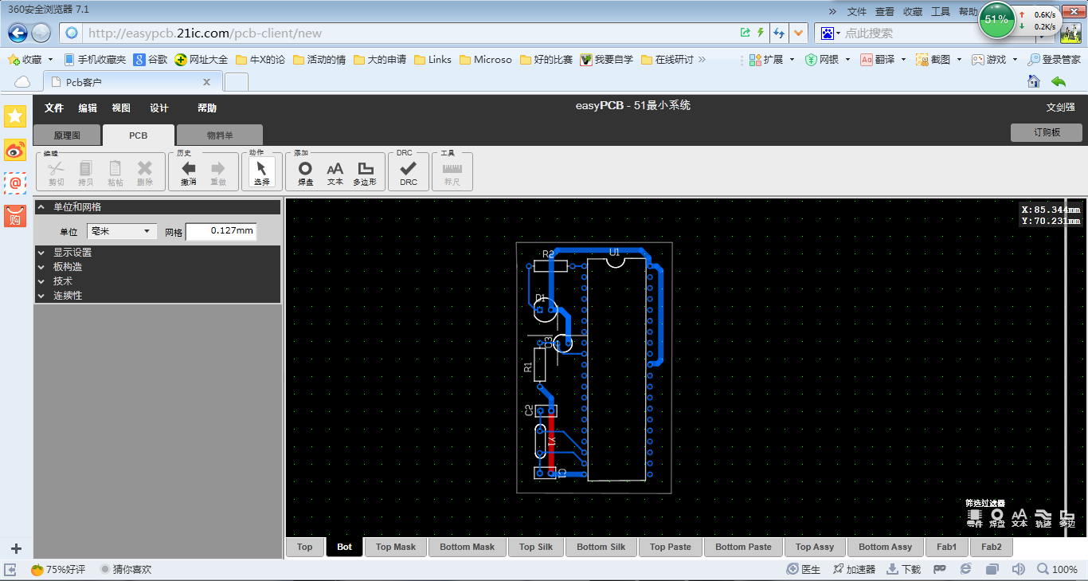Click the 点此搜索 search box
Image resolution: width=1088 pixels, height=581 pixels.
(908, 33)
